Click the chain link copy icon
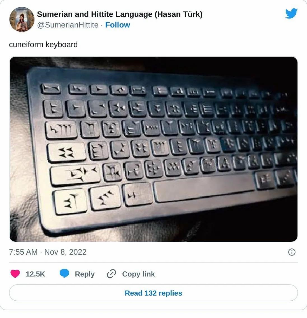 [111, 274]
